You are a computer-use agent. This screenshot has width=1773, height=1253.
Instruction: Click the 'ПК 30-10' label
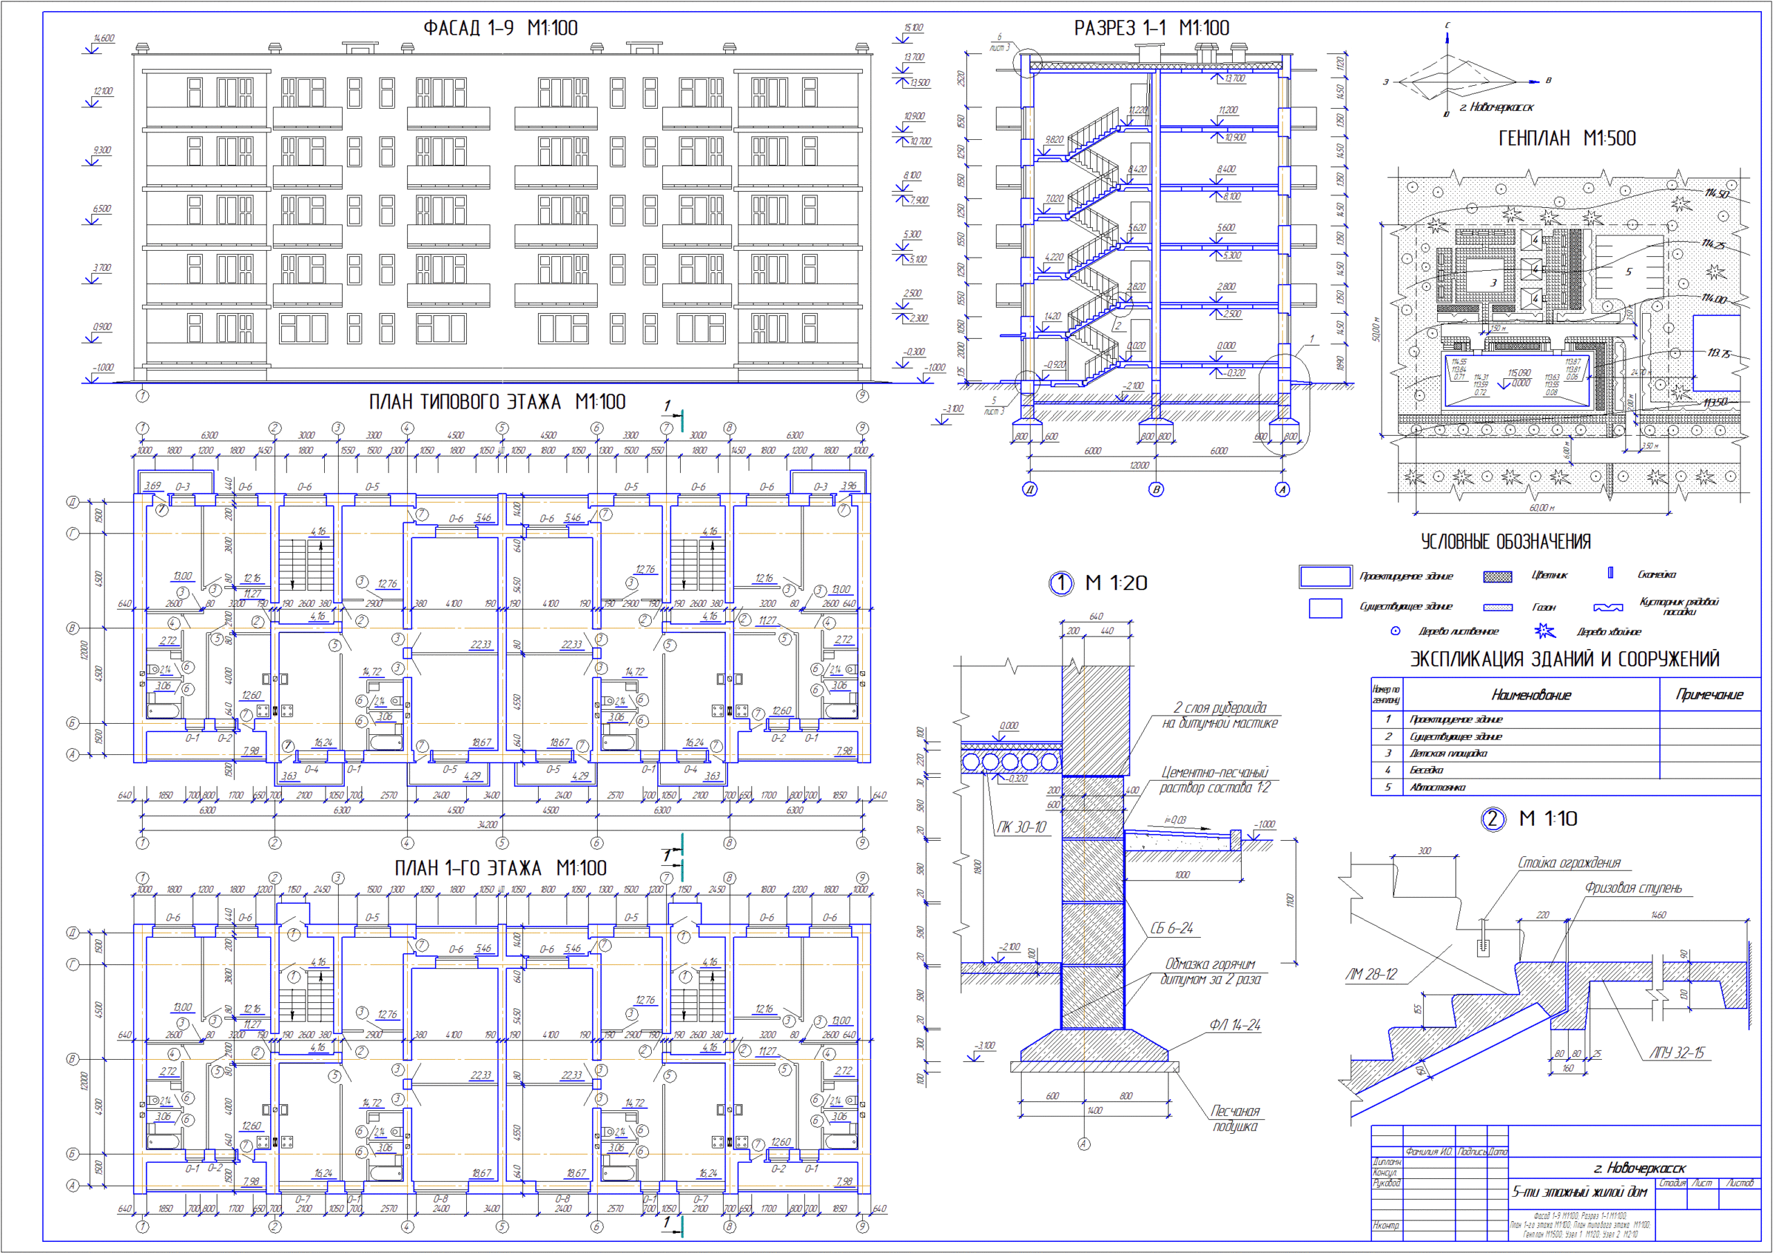coord(1021,827)
